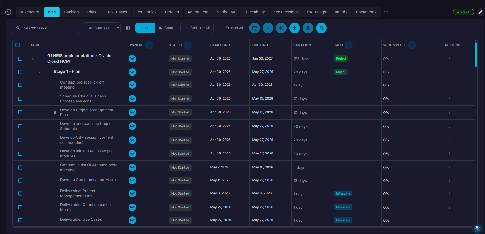This screenshot has width=485, height=234.
Task: Click Milestone tag on Deliverable: Use Cases row
Action: pos(343,220)
